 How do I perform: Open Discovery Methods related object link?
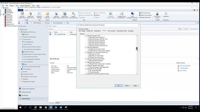tap(185, 66)
